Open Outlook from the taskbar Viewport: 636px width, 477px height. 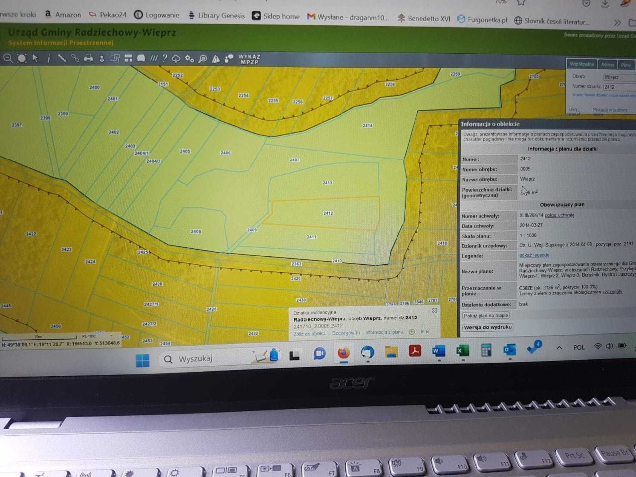pyautogui.click(x=510, y=350)
